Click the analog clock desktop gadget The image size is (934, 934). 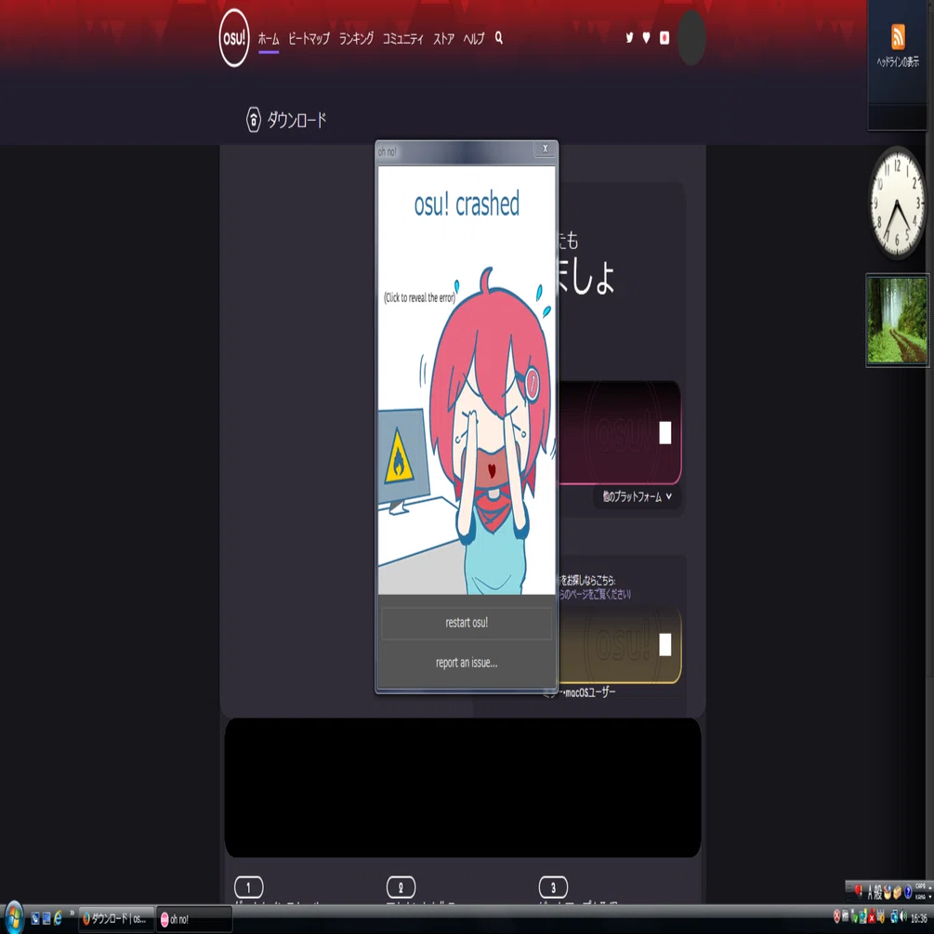(x=897, y=203)
